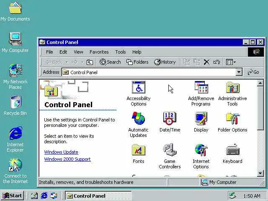Click the vertical scrollbar thumb

pos(260,108)
